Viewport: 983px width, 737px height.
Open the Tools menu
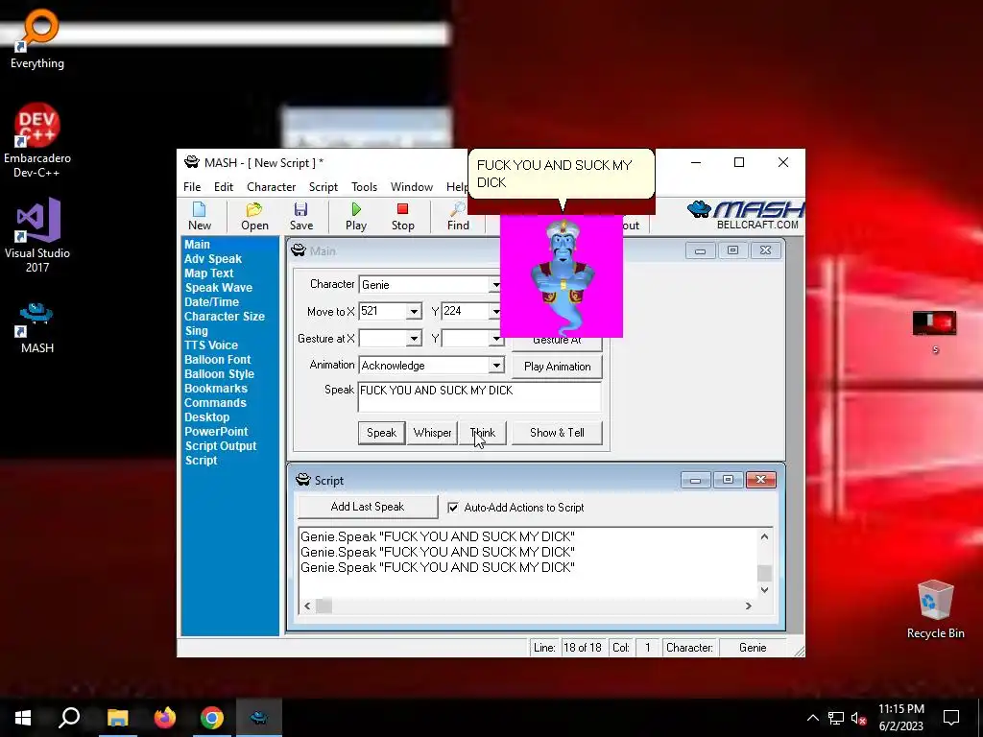tap(364, 187)
